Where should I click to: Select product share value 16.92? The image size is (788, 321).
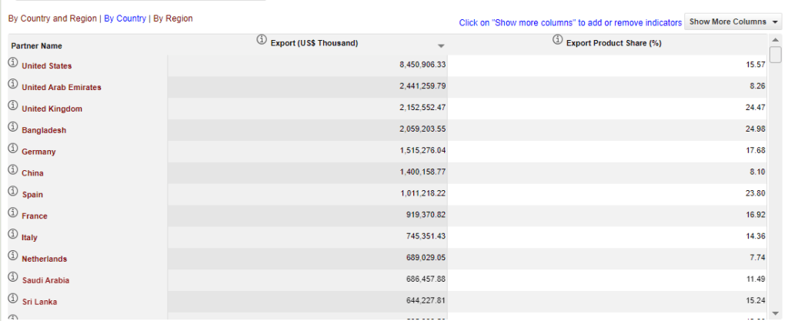click(756, 215)
